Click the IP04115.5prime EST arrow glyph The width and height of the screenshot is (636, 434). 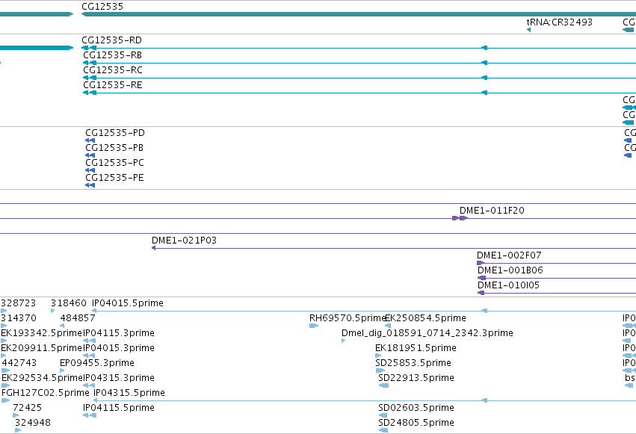coord(90,416)
